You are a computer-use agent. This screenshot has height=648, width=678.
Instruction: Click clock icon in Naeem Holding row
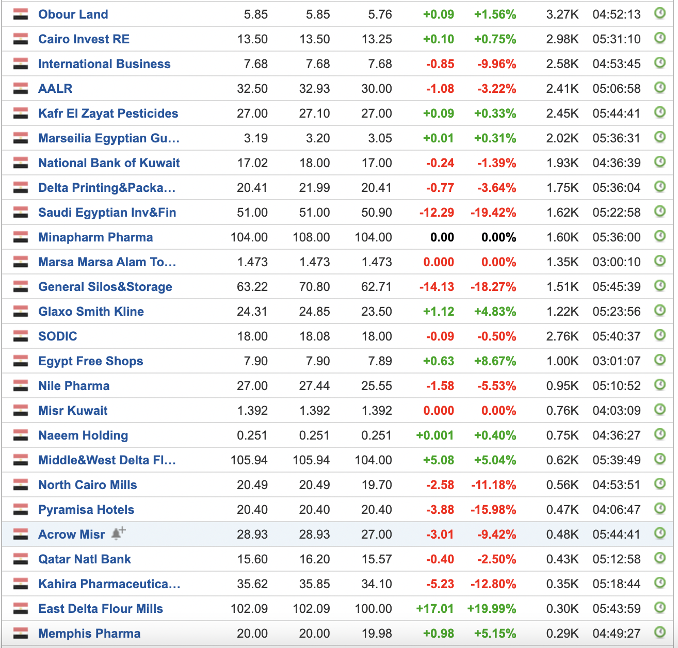660,434
